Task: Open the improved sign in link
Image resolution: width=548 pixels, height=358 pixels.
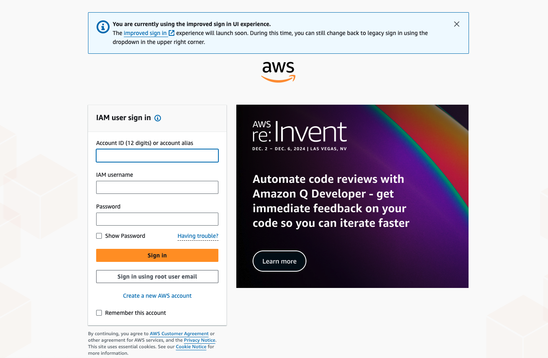Action: pyautogui.click(x=145, y=33)
